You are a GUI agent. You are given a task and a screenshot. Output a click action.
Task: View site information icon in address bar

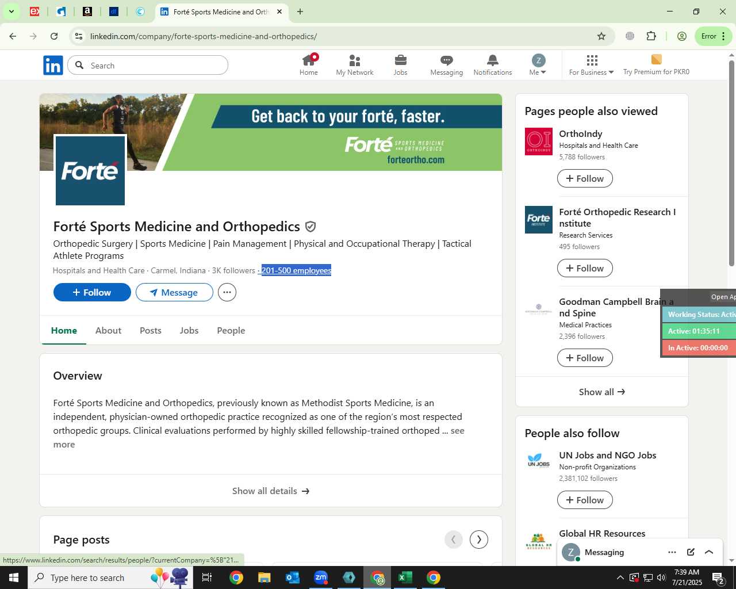(79, 36)
